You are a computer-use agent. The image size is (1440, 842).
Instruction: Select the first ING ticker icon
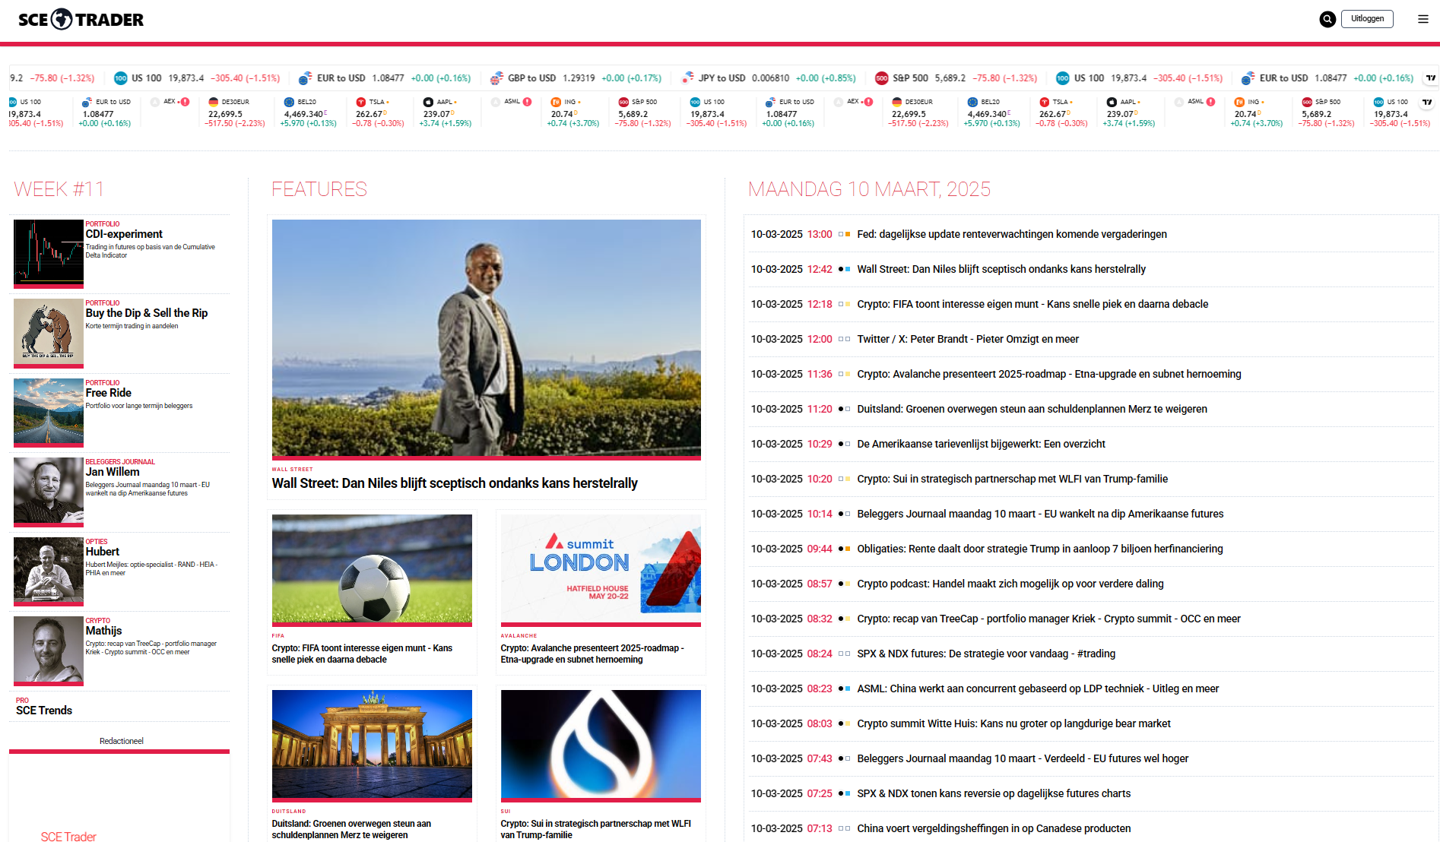[x=556, y=102]
